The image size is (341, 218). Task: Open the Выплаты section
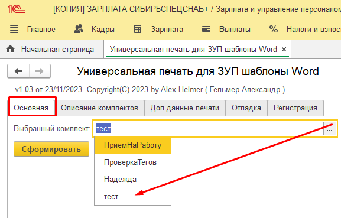click(x=235, y=29)
